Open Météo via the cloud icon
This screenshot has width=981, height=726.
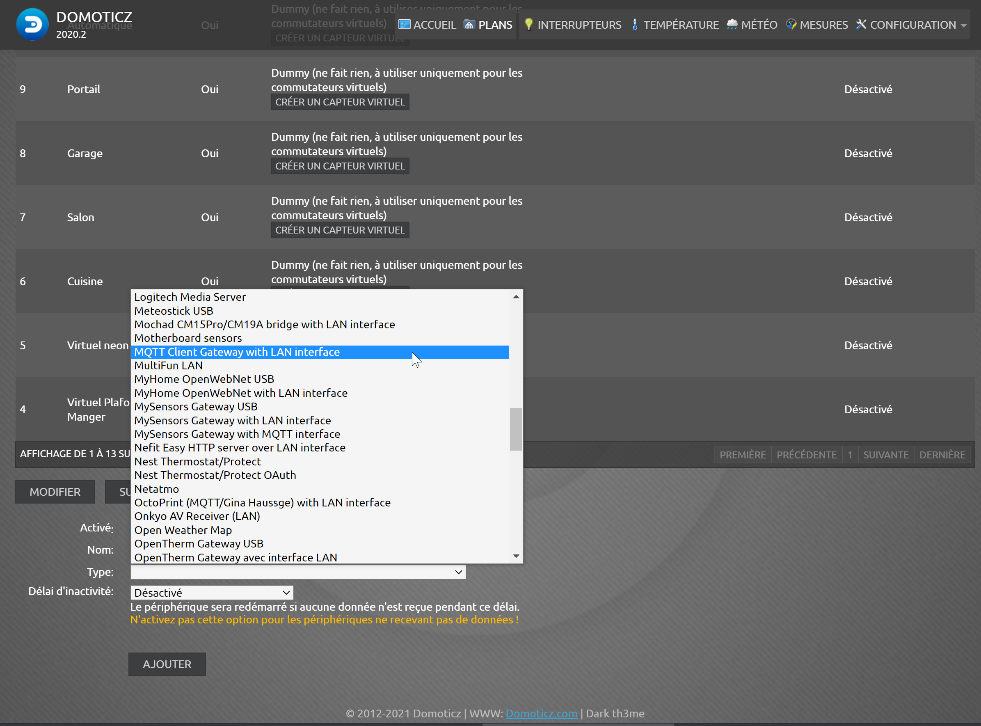(732, 25)
